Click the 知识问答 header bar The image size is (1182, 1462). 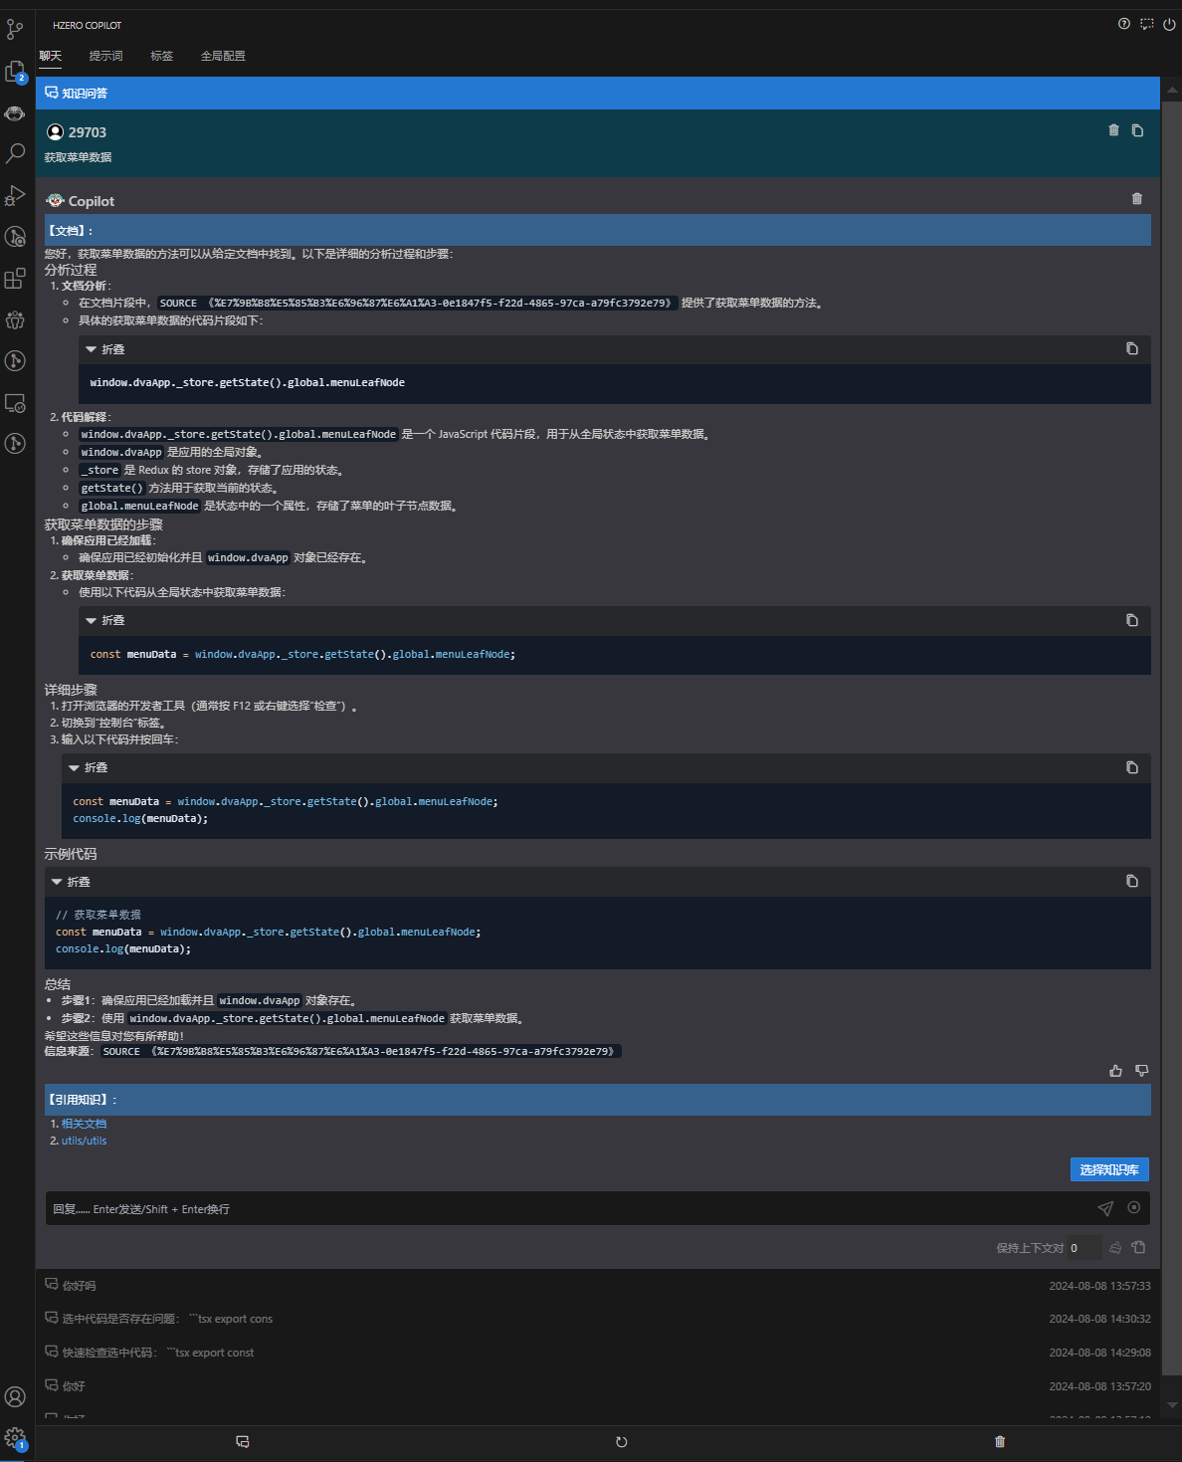coord(598,93)
